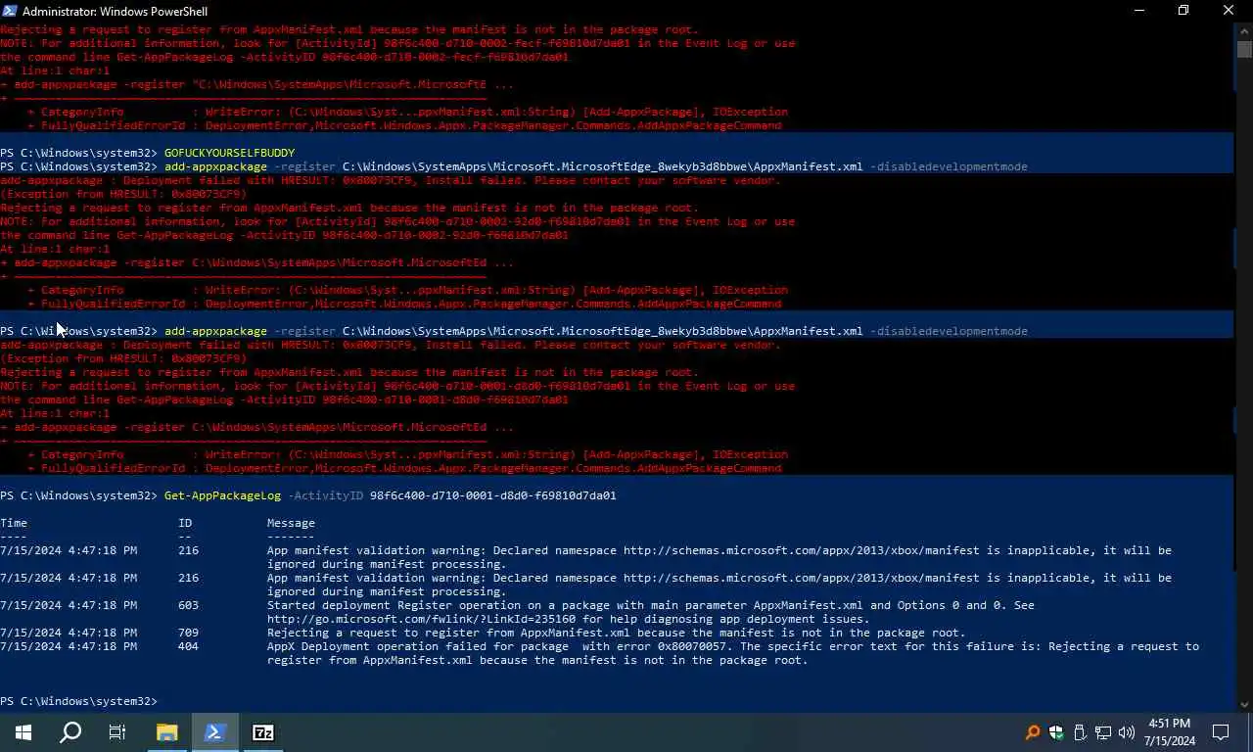The width and height of the screenshot is (1253, 752).
Task: Restore down the PowerShell window
Action: [1183, 11]
